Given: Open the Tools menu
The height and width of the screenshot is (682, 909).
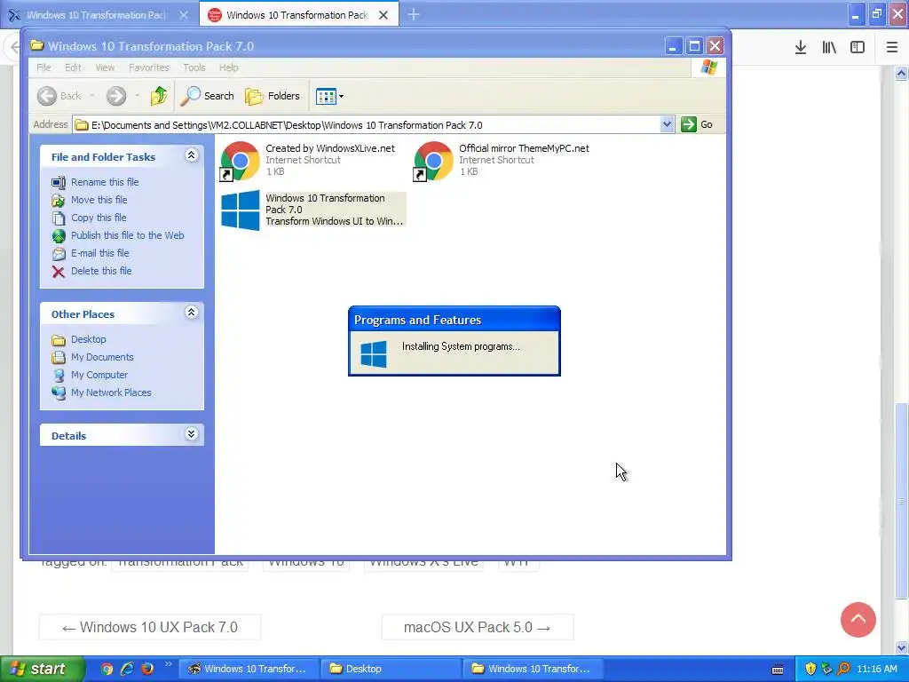Looking at the screenshot, I should (194, 67).
